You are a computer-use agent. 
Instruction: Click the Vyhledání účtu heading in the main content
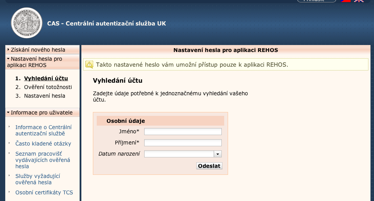coord(118,81)
